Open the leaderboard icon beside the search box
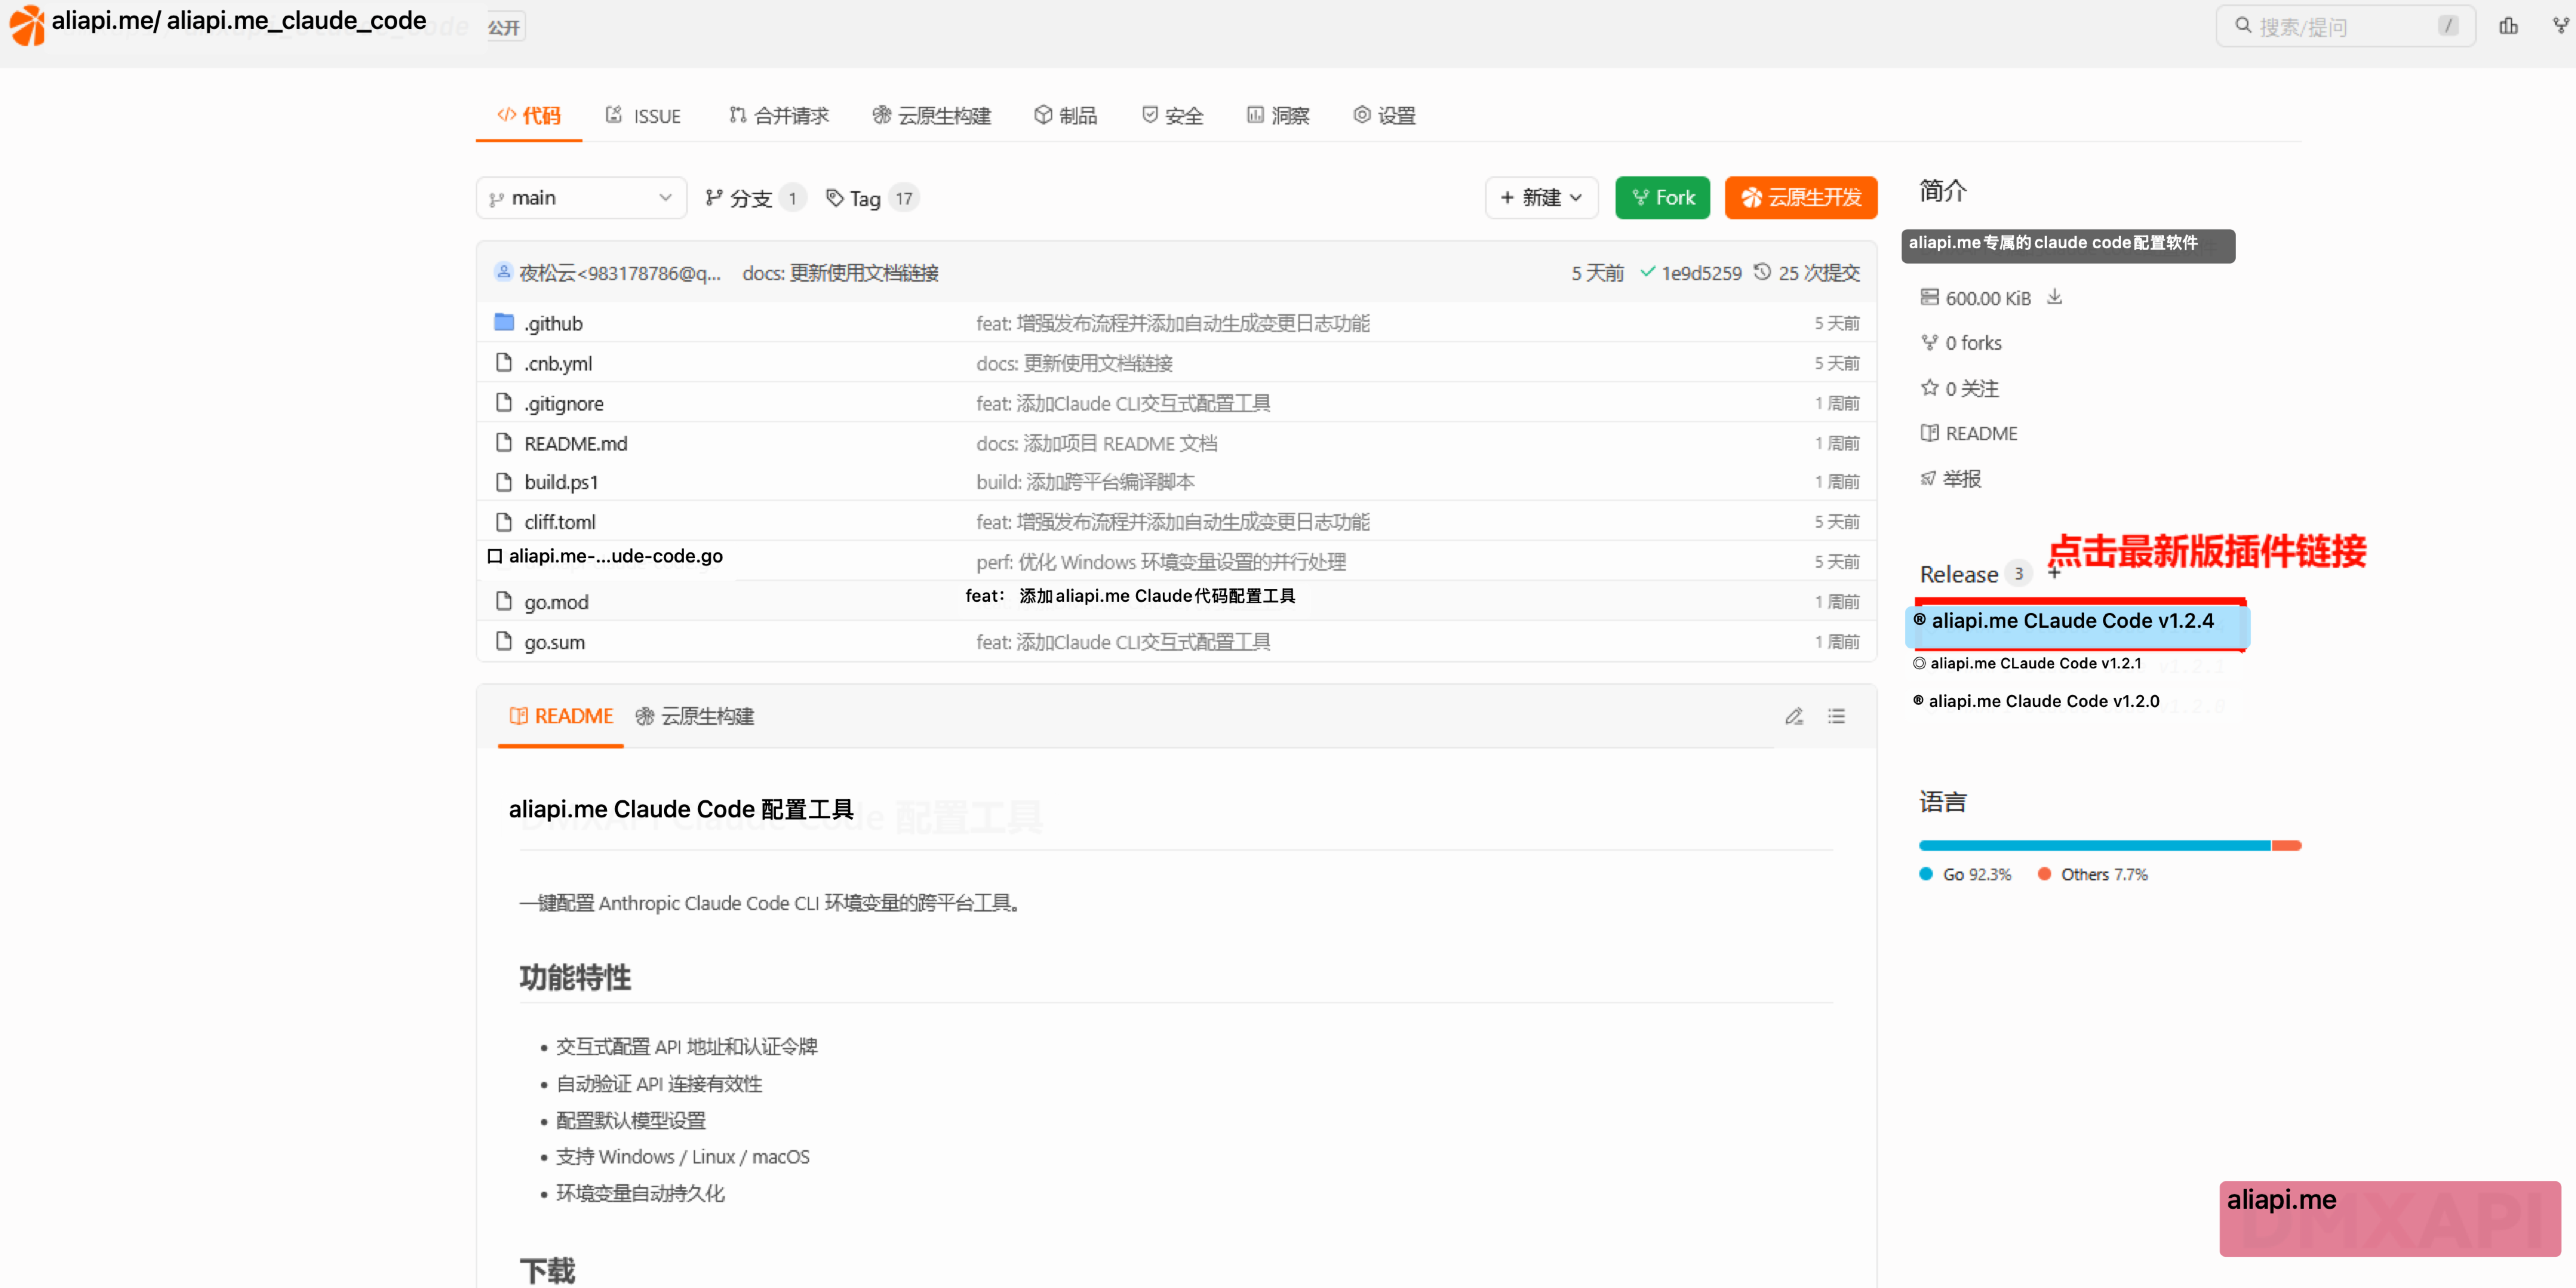 point(2508,26)
